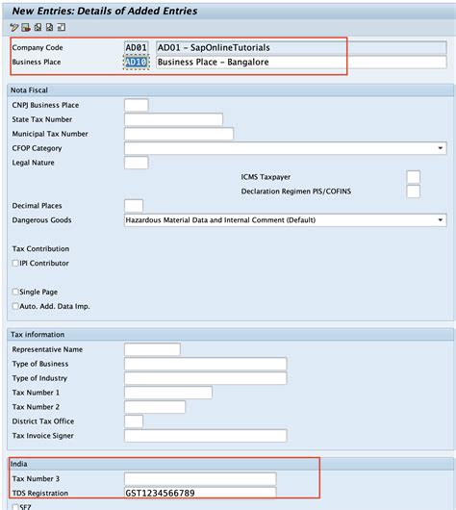Click the next entry toolbar icon
This screenshot has width=456, height=510.
tap(49, 27)
